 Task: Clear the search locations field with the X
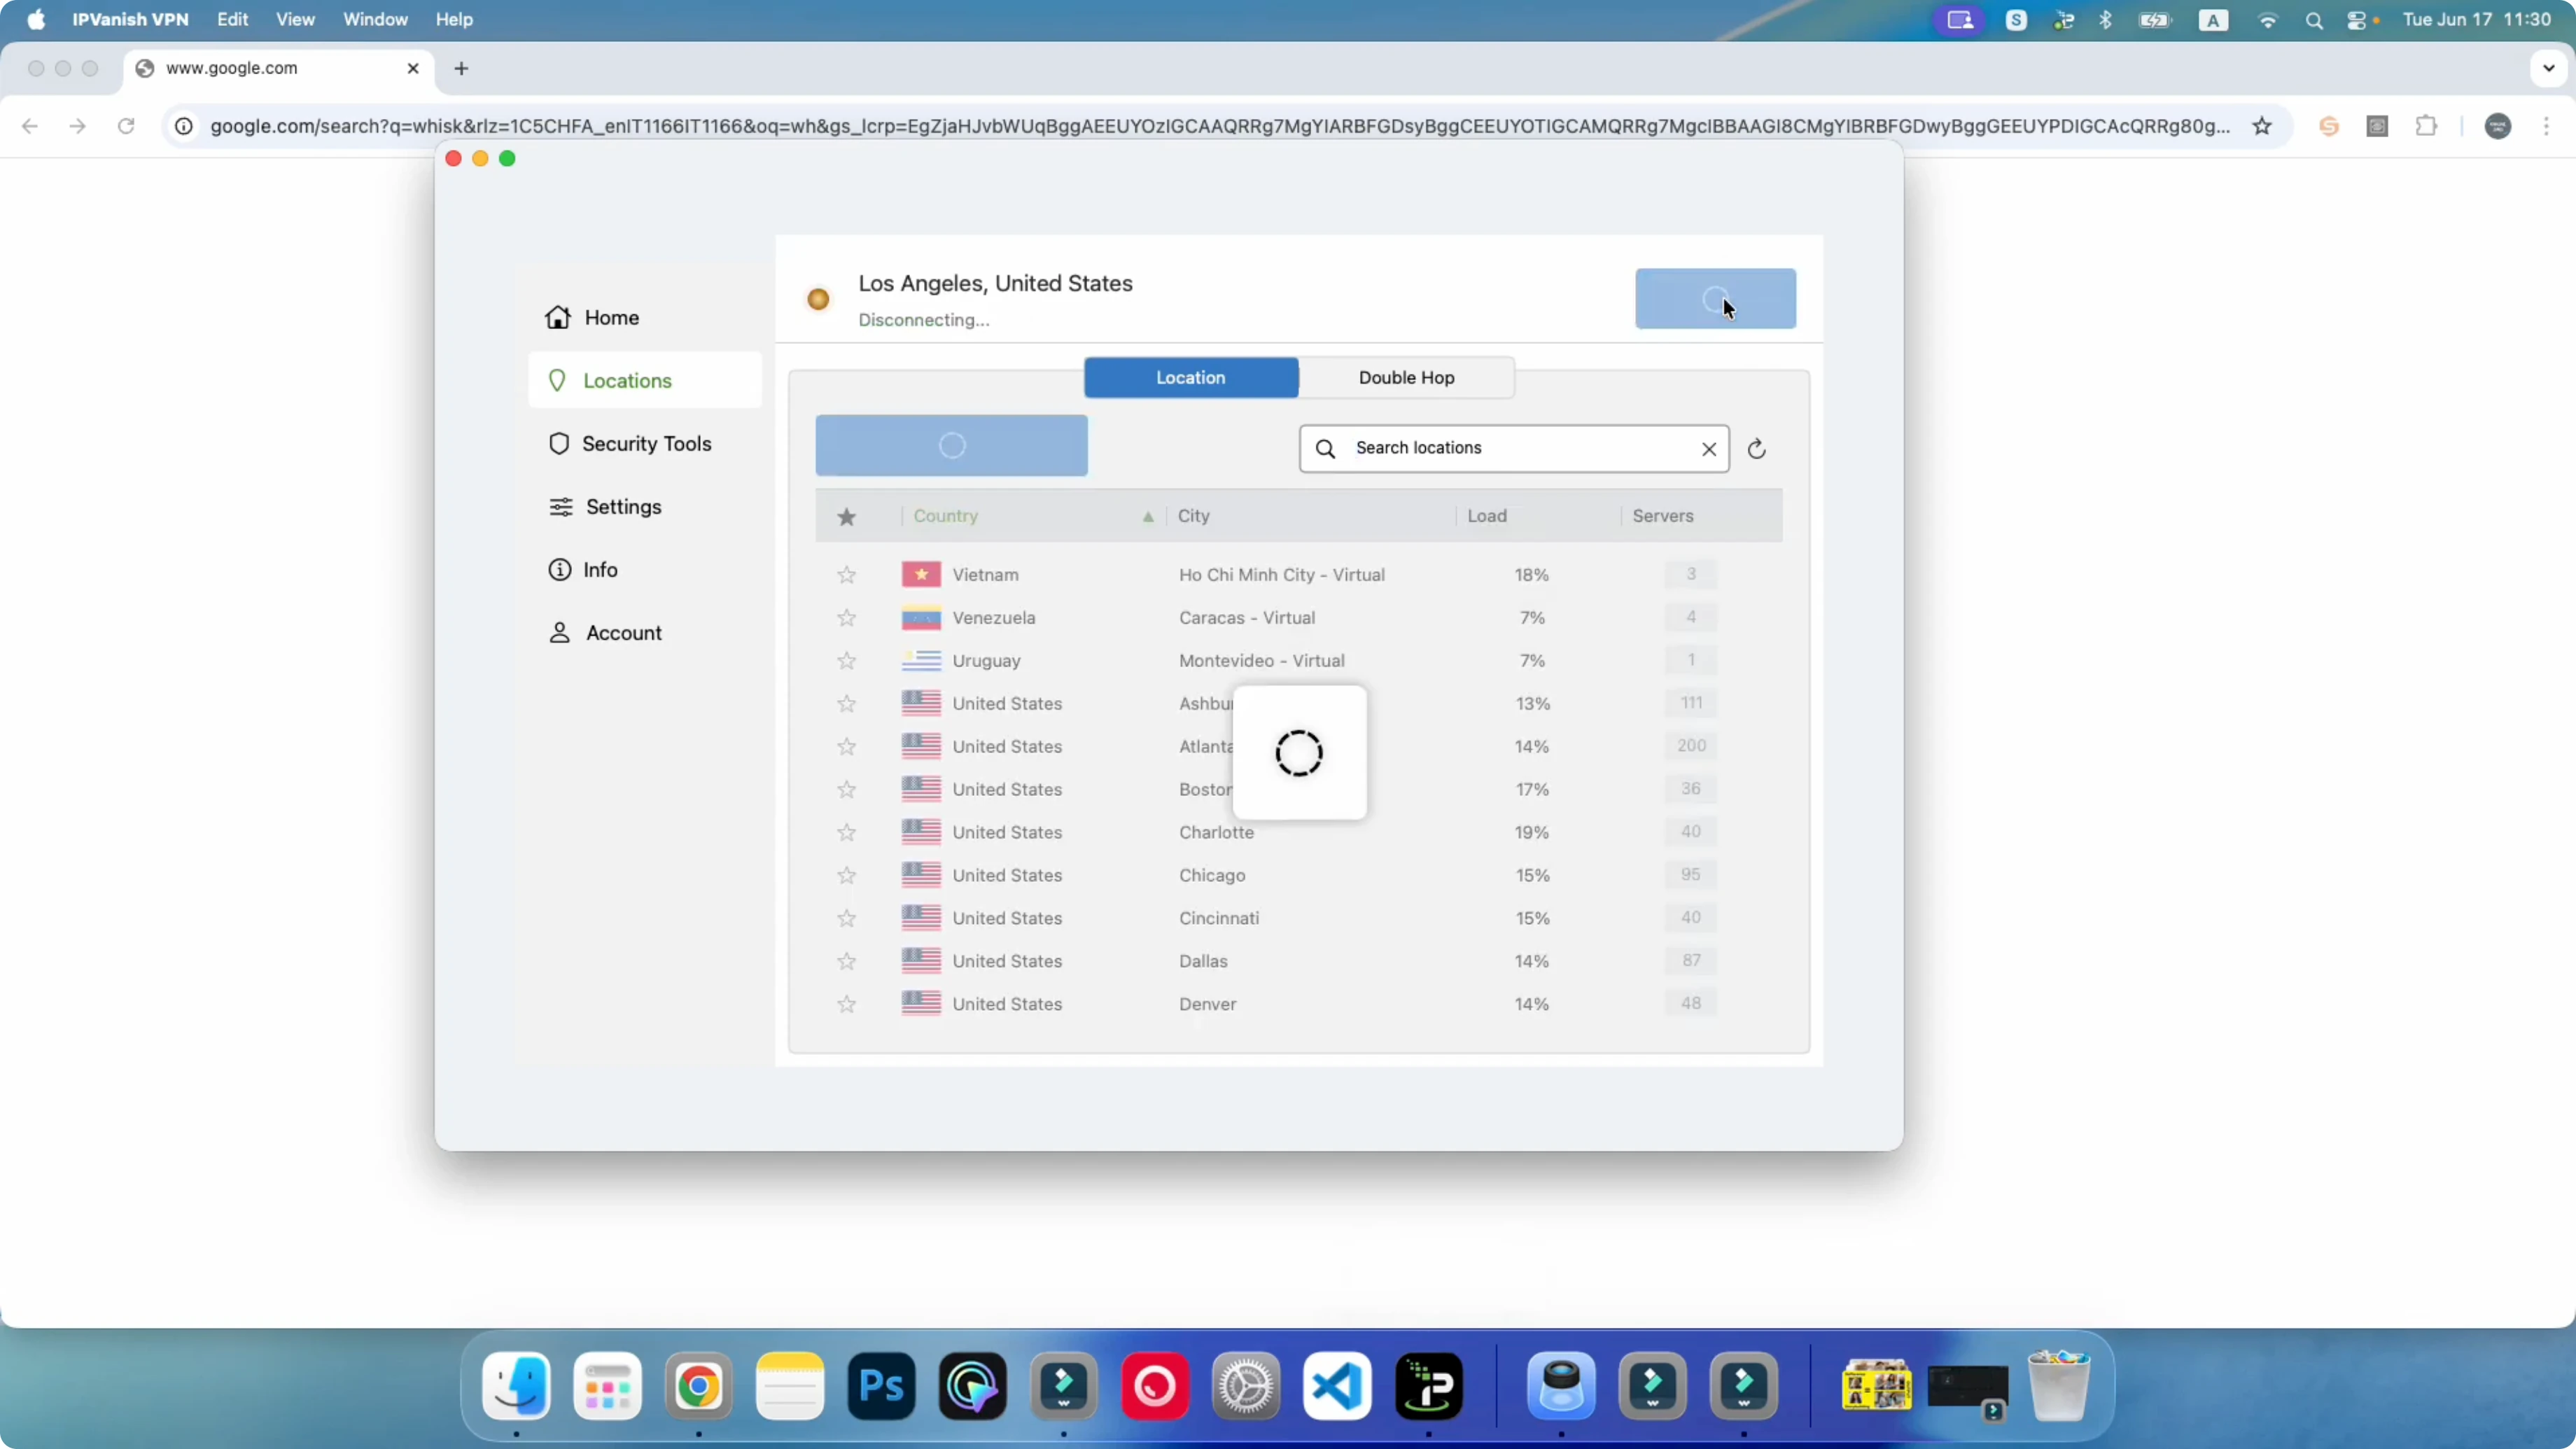pyautogui.click(x=1708, y=449)
